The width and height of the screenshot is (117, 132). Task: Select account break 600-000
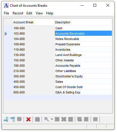(33, 92)
